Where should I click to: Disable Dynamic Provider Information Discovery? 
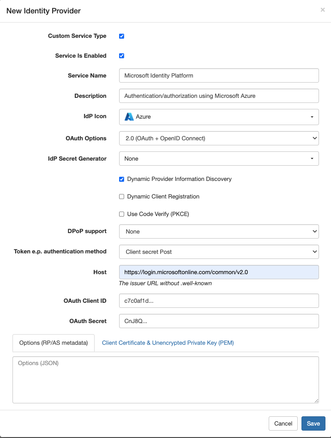click(x=121, y=179)
